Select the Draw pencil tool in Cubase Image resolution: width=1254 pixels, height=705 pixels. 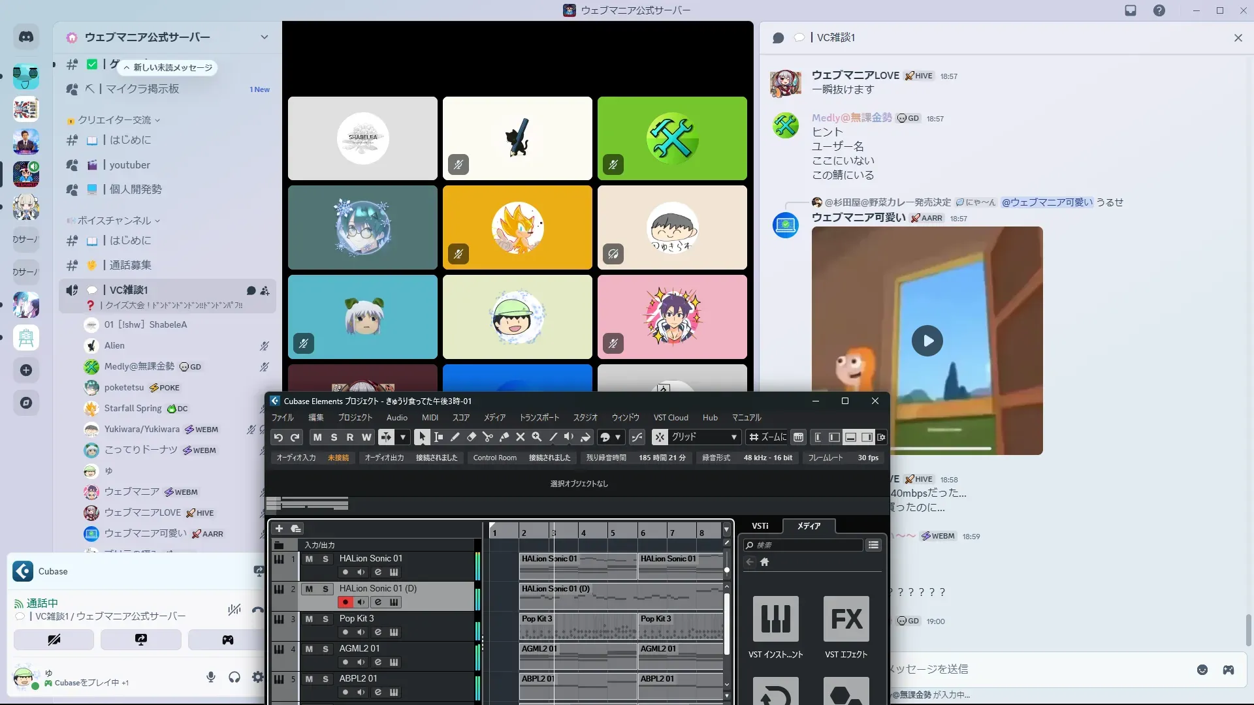click(455, 437)
